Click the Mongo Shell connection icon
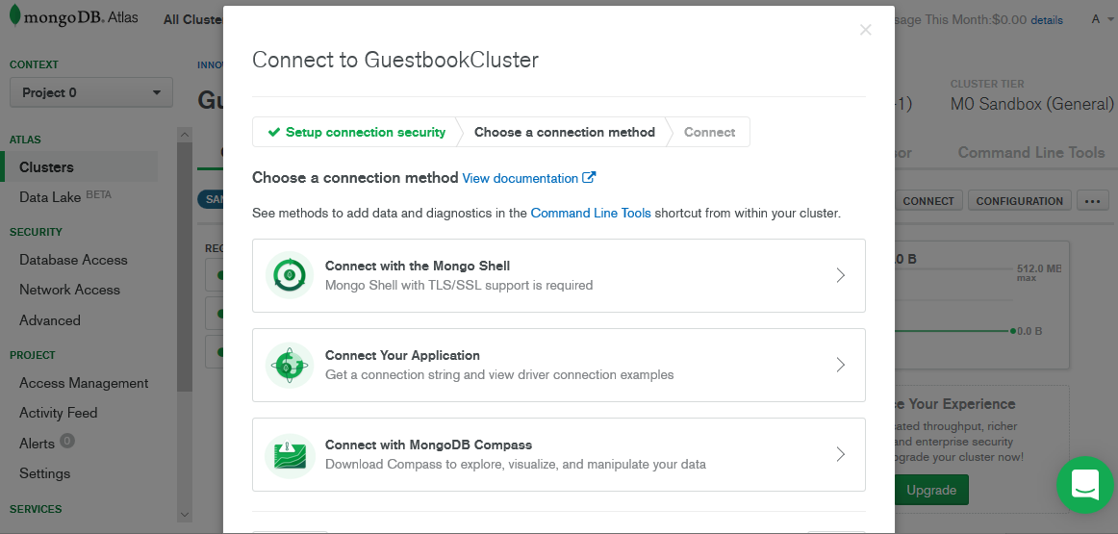The width and height of the screenshot is (1118, 534). click(x=289, y=275)
